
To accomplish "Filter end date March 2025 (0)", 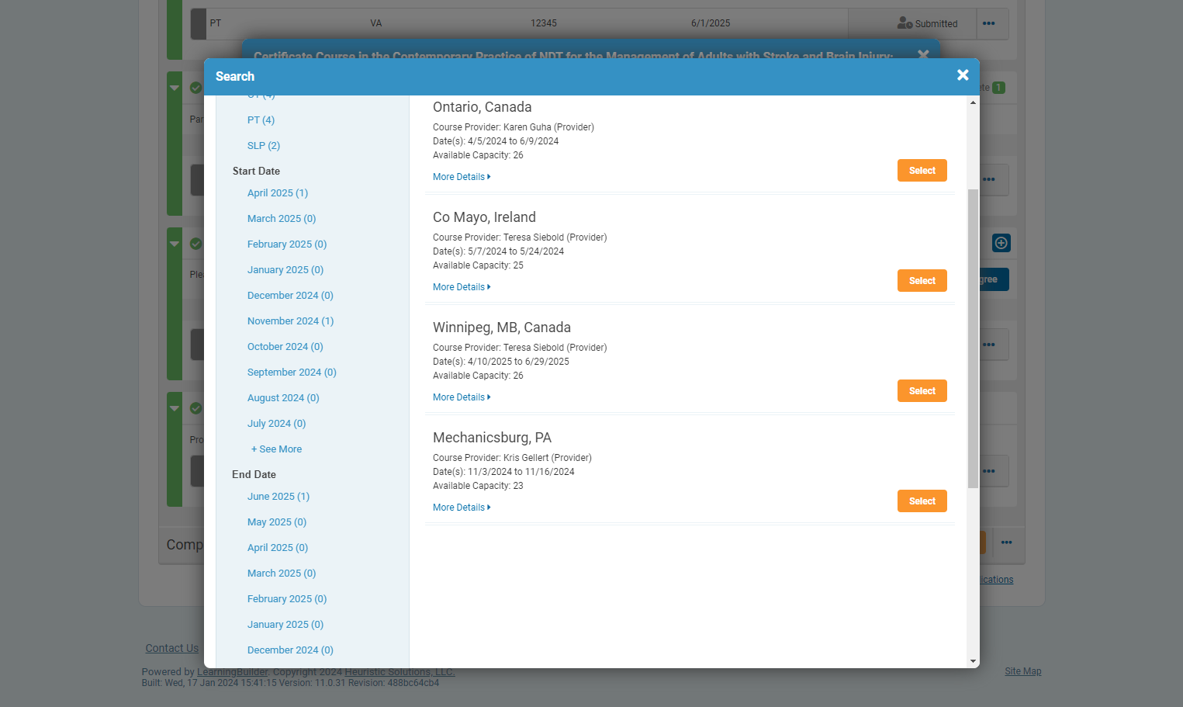I will tap(282, 574).
